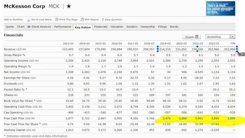245x138 pixels.
Task: Click the Get E-mail Alerts link
Action: (x=42, y=20)
